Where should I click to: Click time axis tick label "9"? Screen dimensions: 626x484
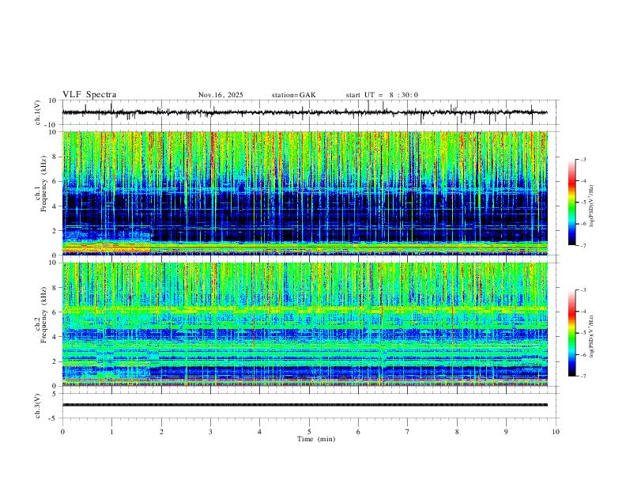(506, 432)
